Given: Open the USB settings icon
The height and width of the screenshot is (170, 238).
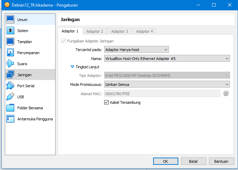Looking at the screenshot, I should 10,97.
